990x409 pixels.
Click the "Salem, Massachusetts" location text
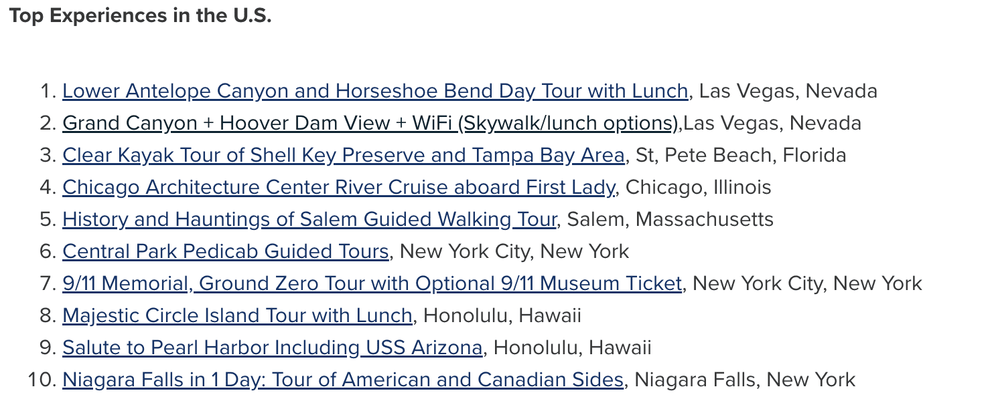point(670,219)
